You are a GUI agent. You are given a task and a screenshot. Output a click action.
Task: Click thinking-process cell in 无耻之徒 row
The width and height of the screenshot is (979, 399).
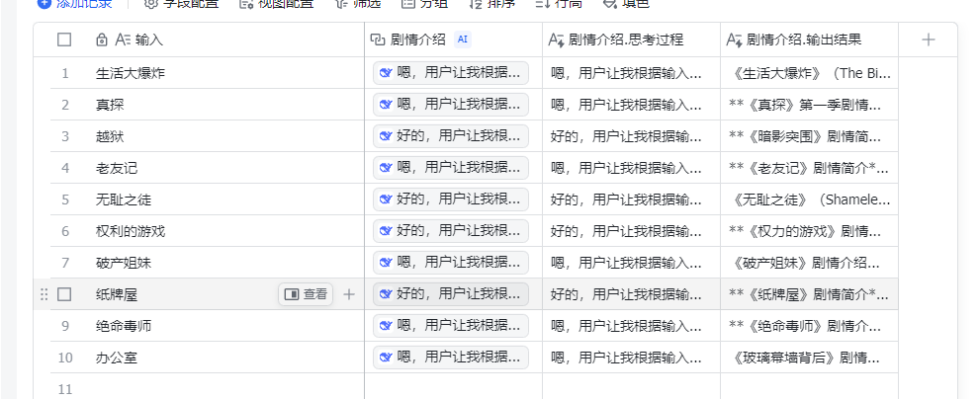pos(631,199)
